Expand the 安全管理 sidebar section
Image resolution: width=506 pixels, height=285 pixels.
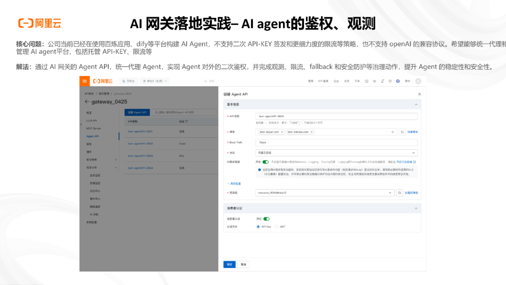tap(91, 160)
